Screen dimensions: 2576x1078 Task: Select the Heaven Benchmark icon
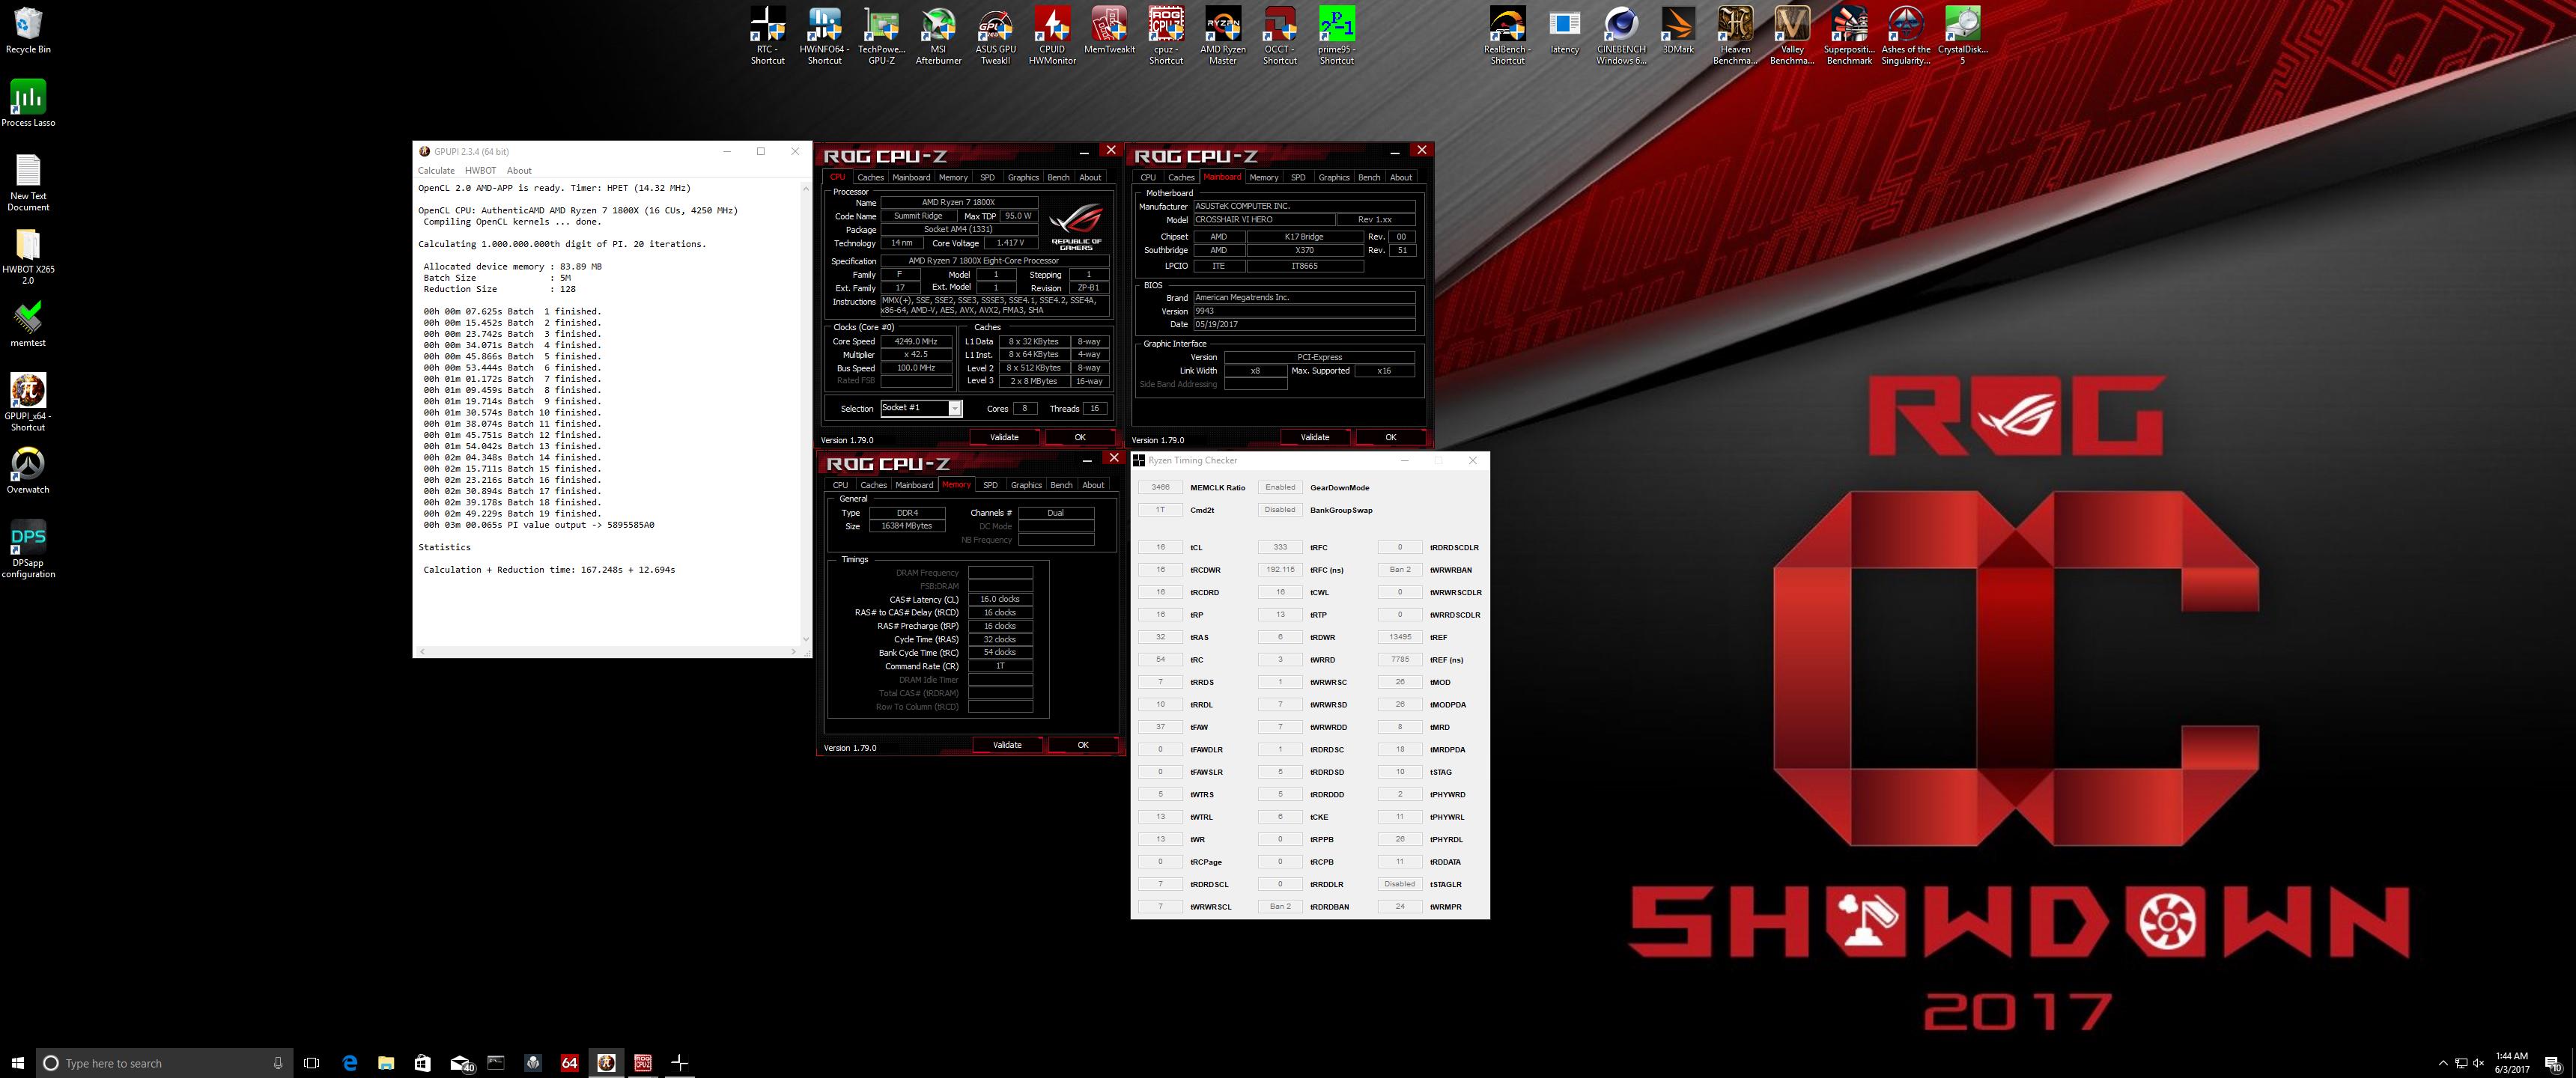[1735, 35]
